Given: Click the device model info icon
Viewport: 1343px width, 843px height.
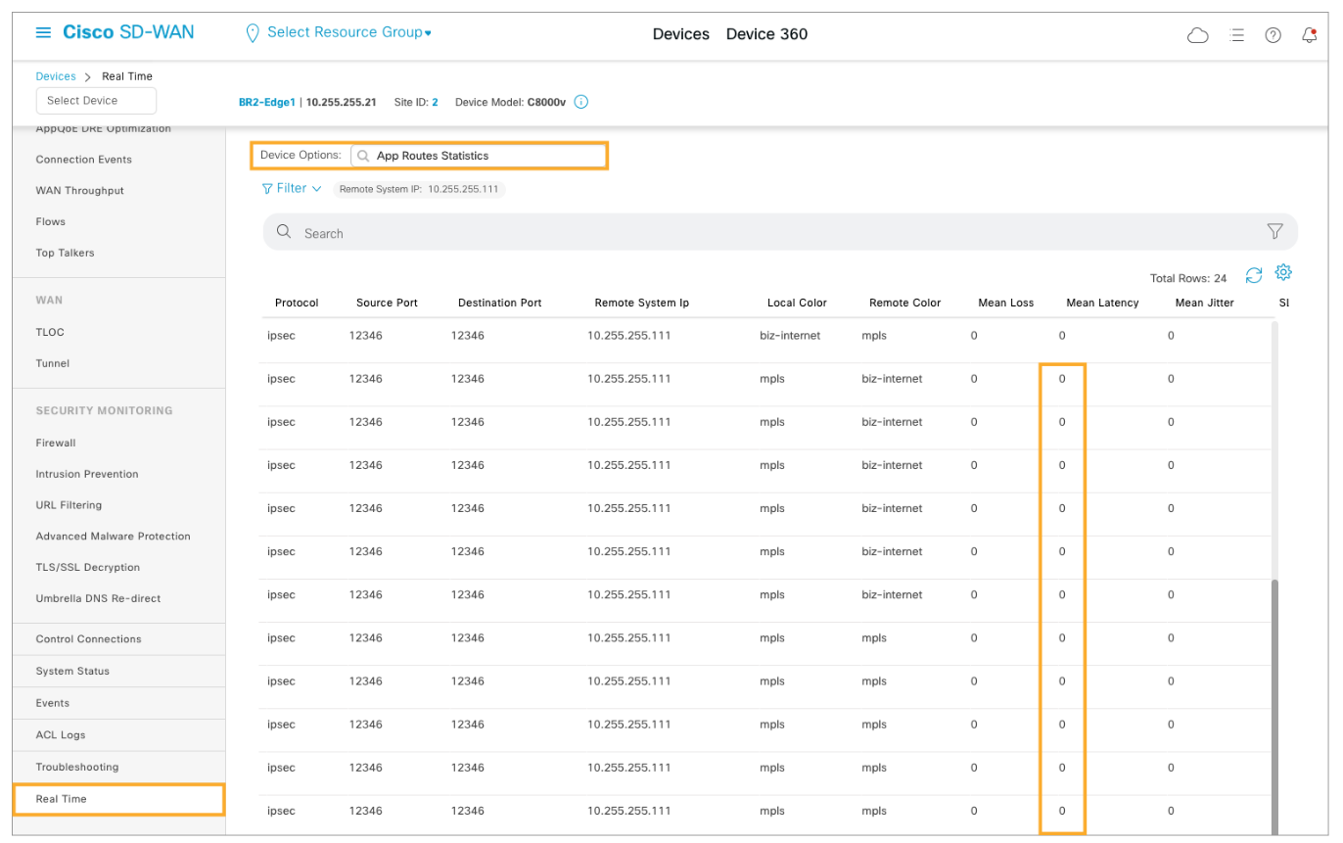Looking at the screenshot, I should (x=580, y=102).
